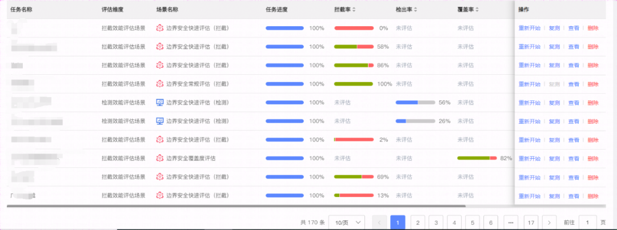The image size is (617, 230).
Task: Sort the table by 拦截率 column
Action: (x=354, y=10)
